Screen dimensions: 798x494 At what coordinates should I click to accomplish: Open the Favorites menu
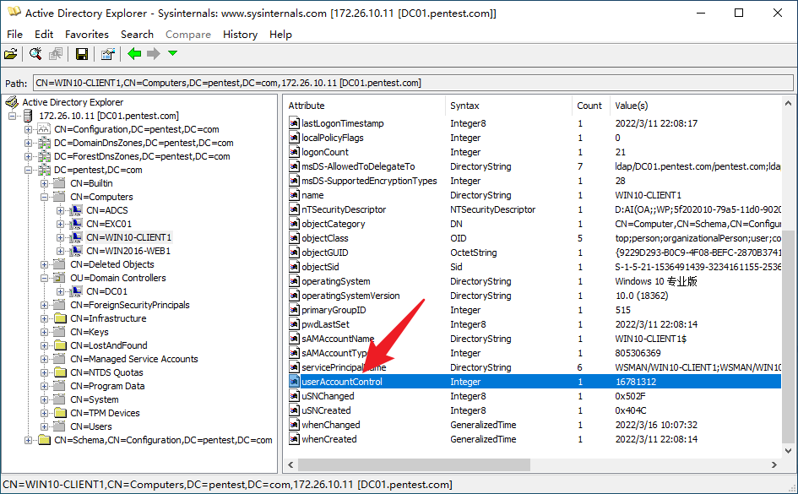[x=86, y=34]
